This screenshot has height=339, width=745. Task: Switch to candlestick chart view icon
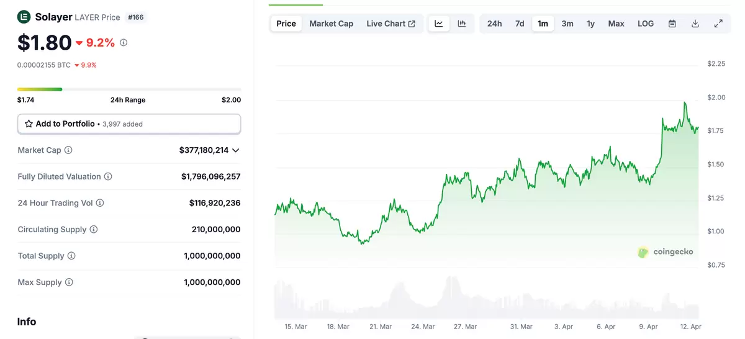[x=462, y=24]
